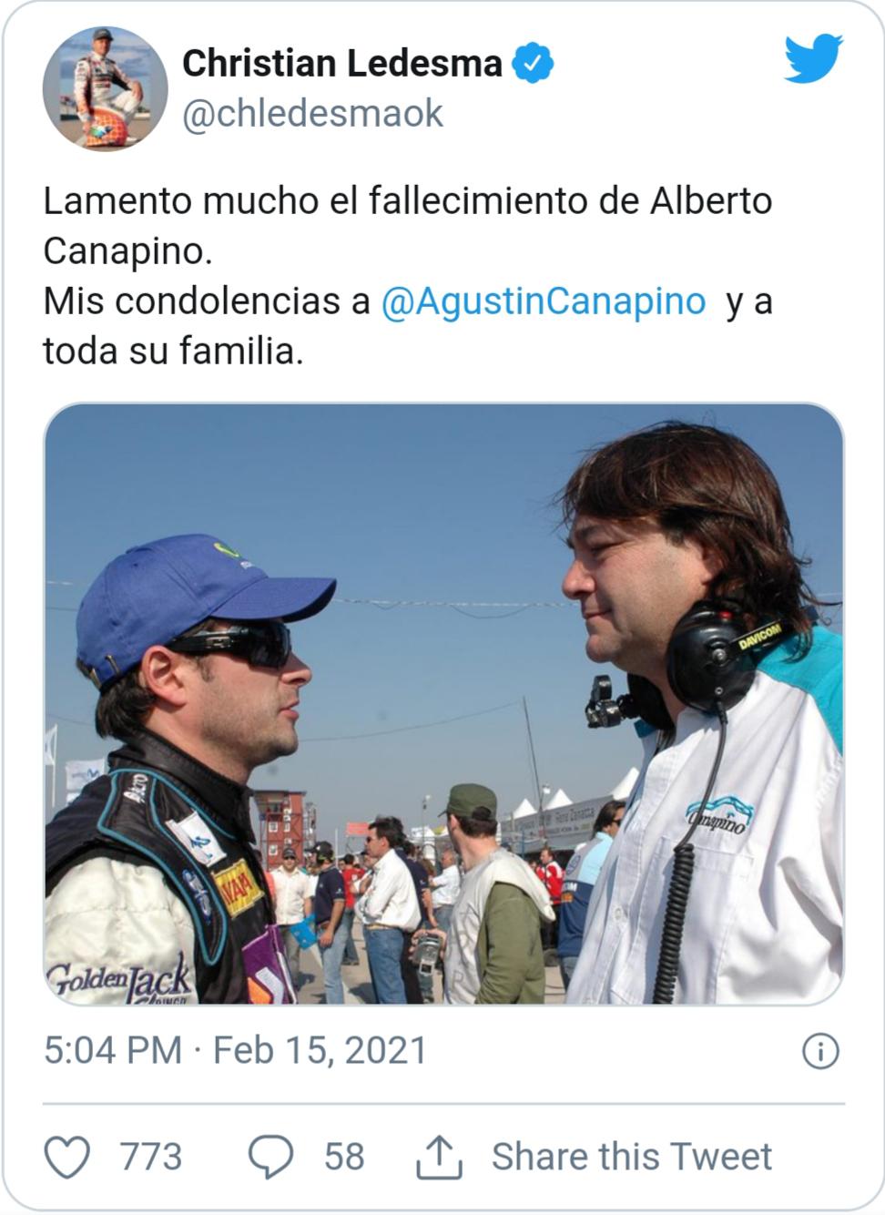The image size is (885, 1215).
Task: Open the embedded racing paddock photo
Action: pyautogui.click(x=443, y=703)
